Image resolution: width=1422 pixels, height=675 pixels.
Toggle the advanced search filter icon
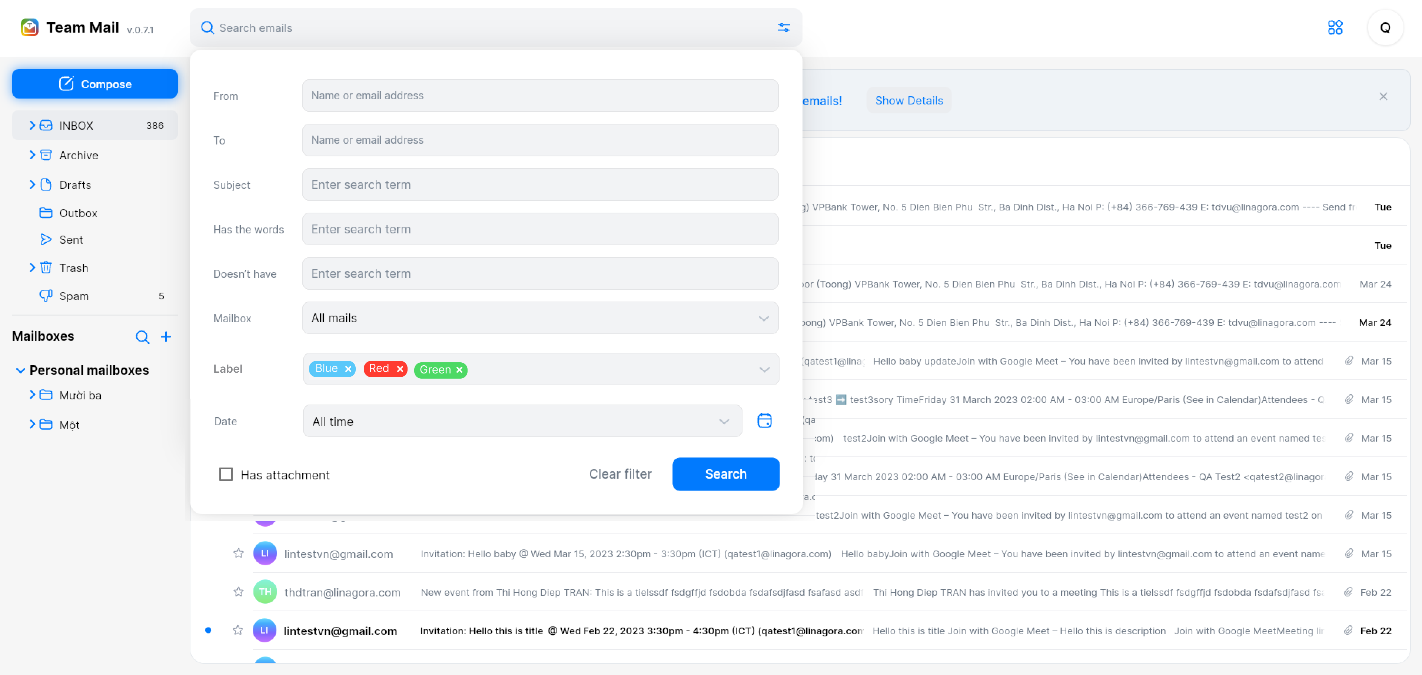783,27
